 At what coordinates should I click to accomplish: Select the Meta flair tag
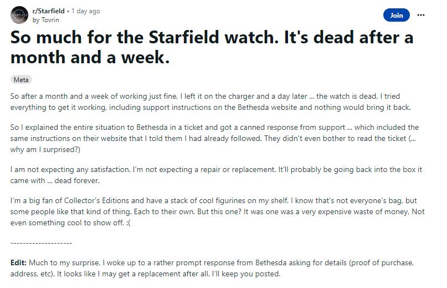[x=21, y=80]
